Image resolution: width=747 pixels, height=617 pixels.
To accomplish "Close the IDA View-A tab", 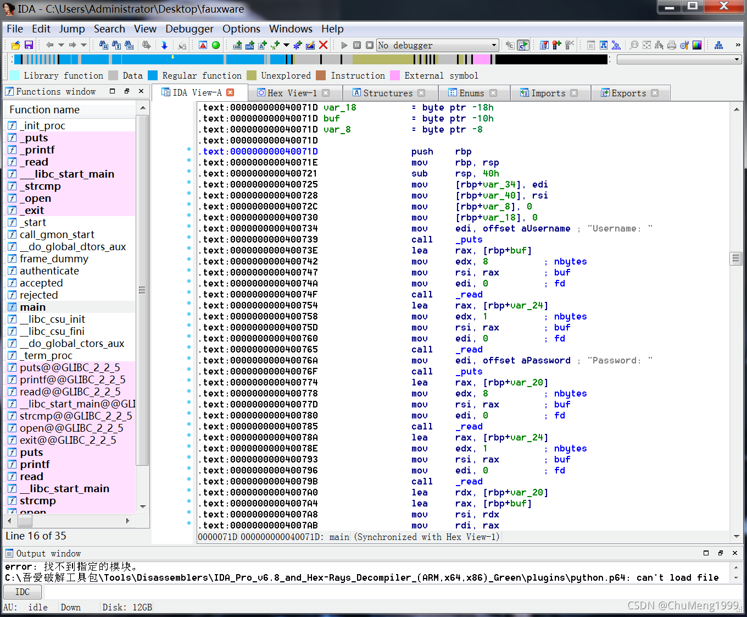I will point(230,92).
